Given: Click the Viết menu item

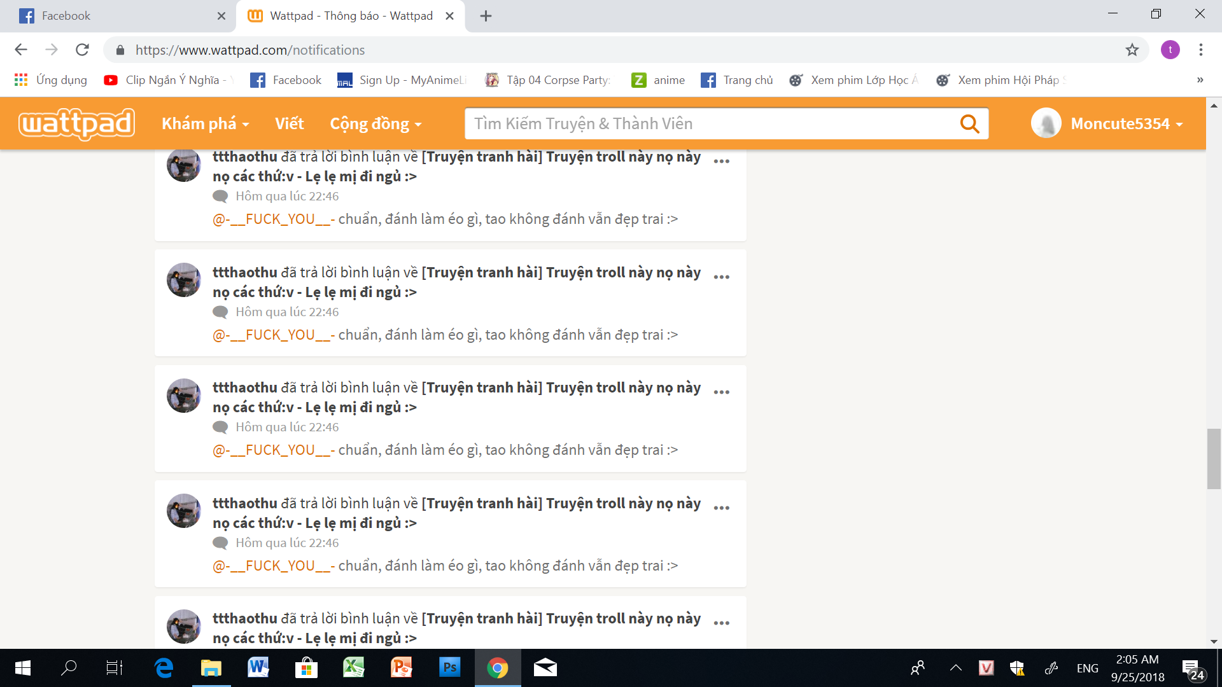Looking at the screenshot, I should click(289, 123).
